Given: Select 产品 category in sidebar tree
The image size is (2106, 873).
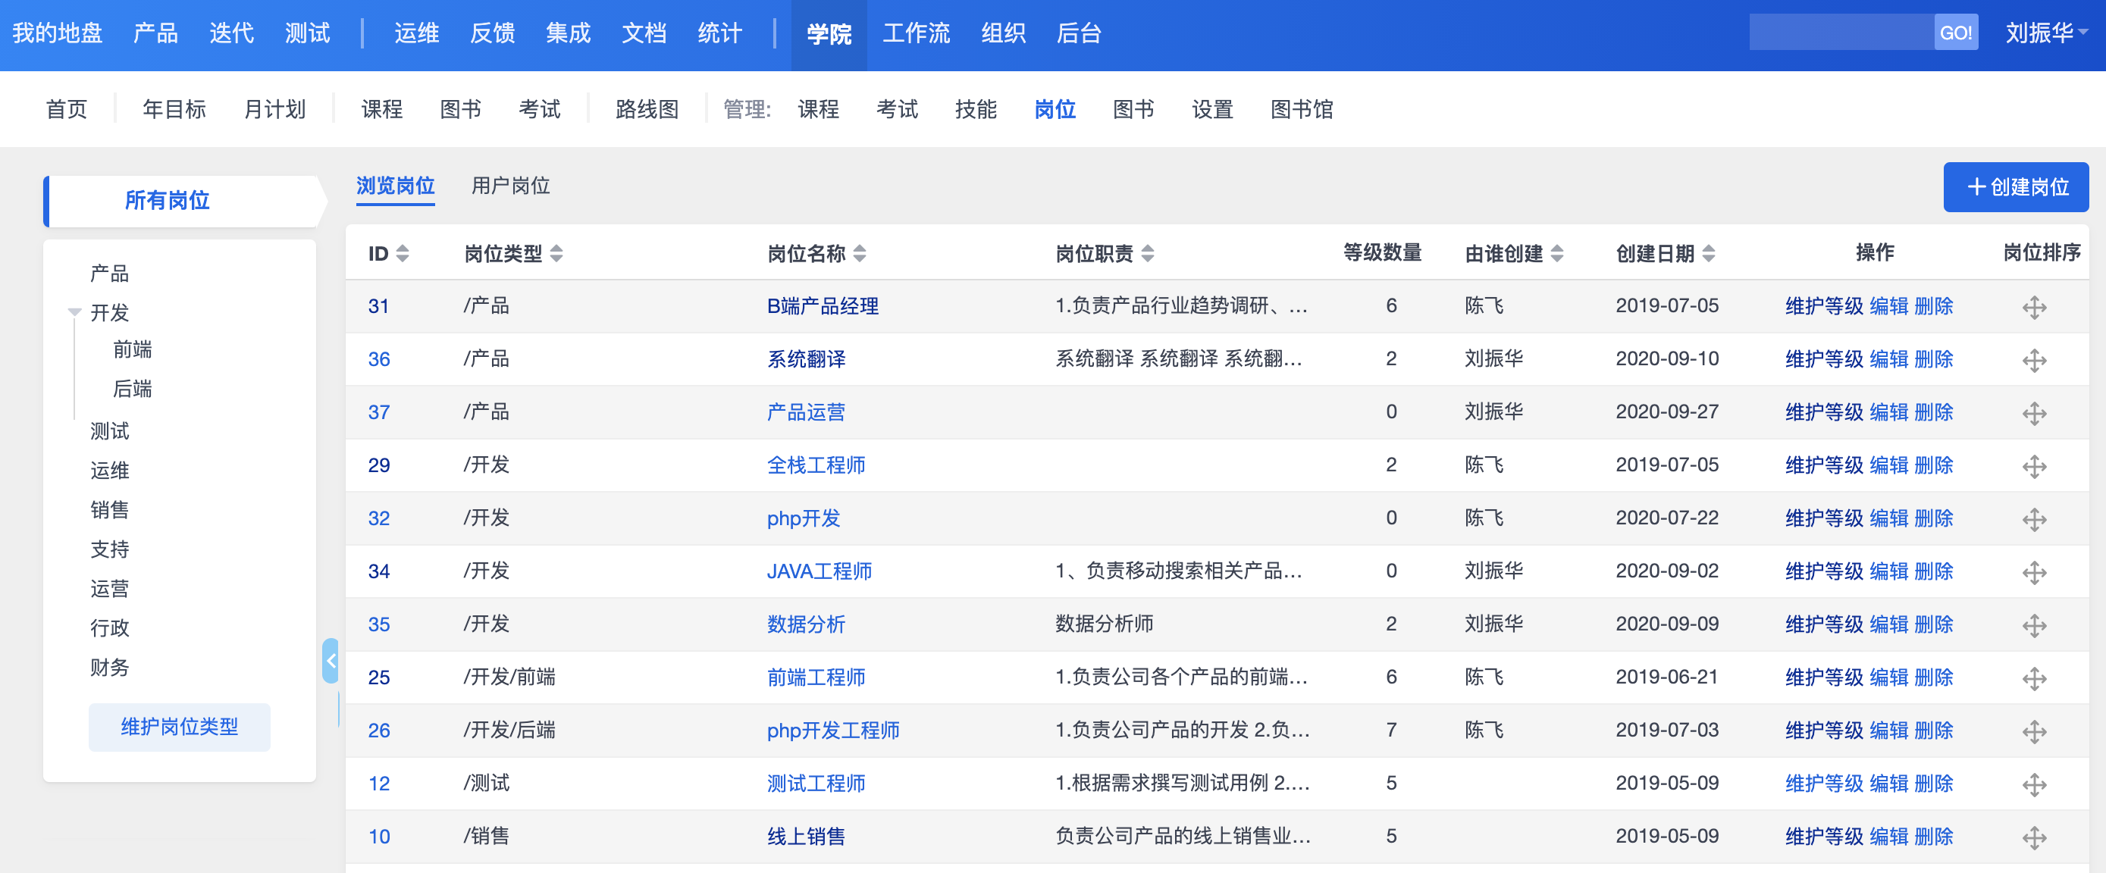Looking at the screenshot, I should (x=110, y=273).
